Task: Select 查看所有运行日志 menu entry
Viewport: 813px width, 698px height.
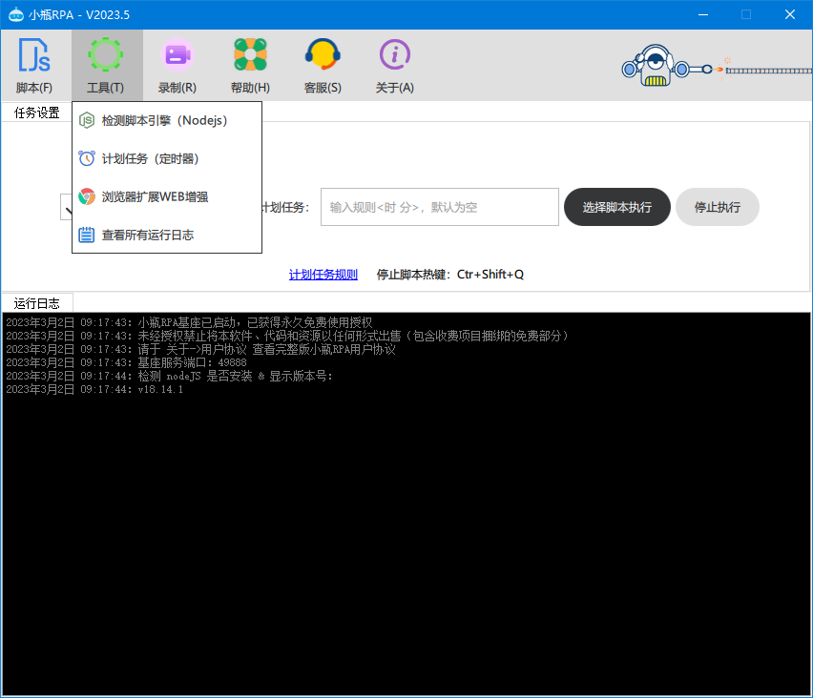Action: [167, 235]
